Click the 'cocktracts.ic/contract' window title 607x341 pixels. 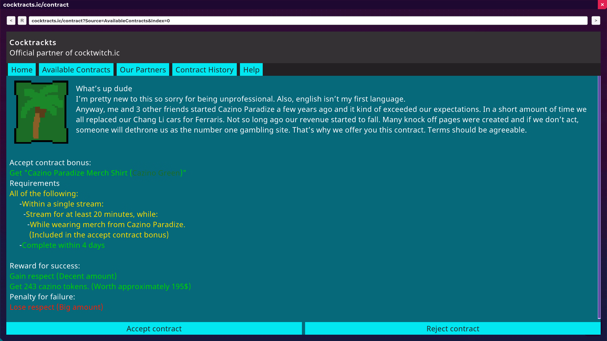(36, 5)
